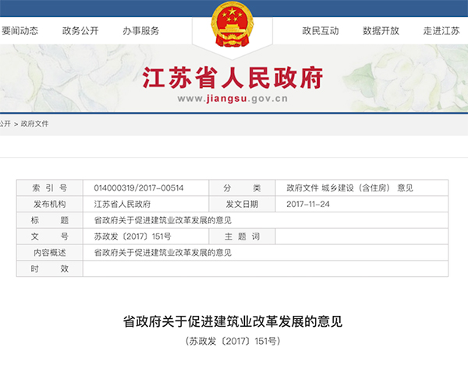
Task: Select the issue date 2017-11-24
Action: point(309,204)
